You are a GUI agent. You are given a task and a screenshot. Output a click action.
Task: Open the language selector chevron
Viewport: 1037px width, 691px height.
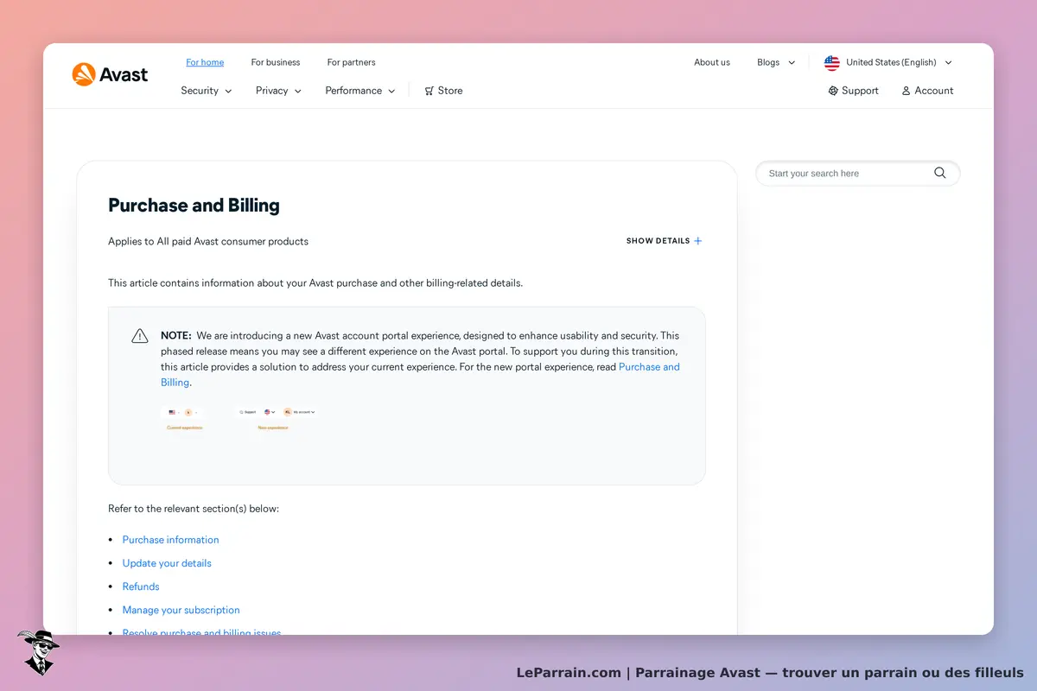(x=948, y=62)
